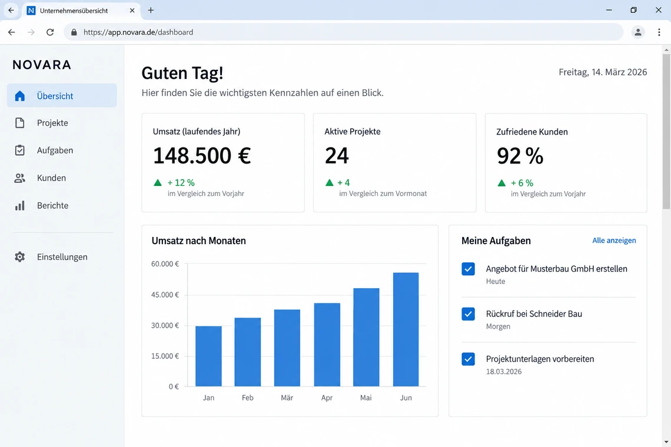This screenshot has width=671, height=447.
Task: Click the Morgen due label
Action: pos(498,326)
